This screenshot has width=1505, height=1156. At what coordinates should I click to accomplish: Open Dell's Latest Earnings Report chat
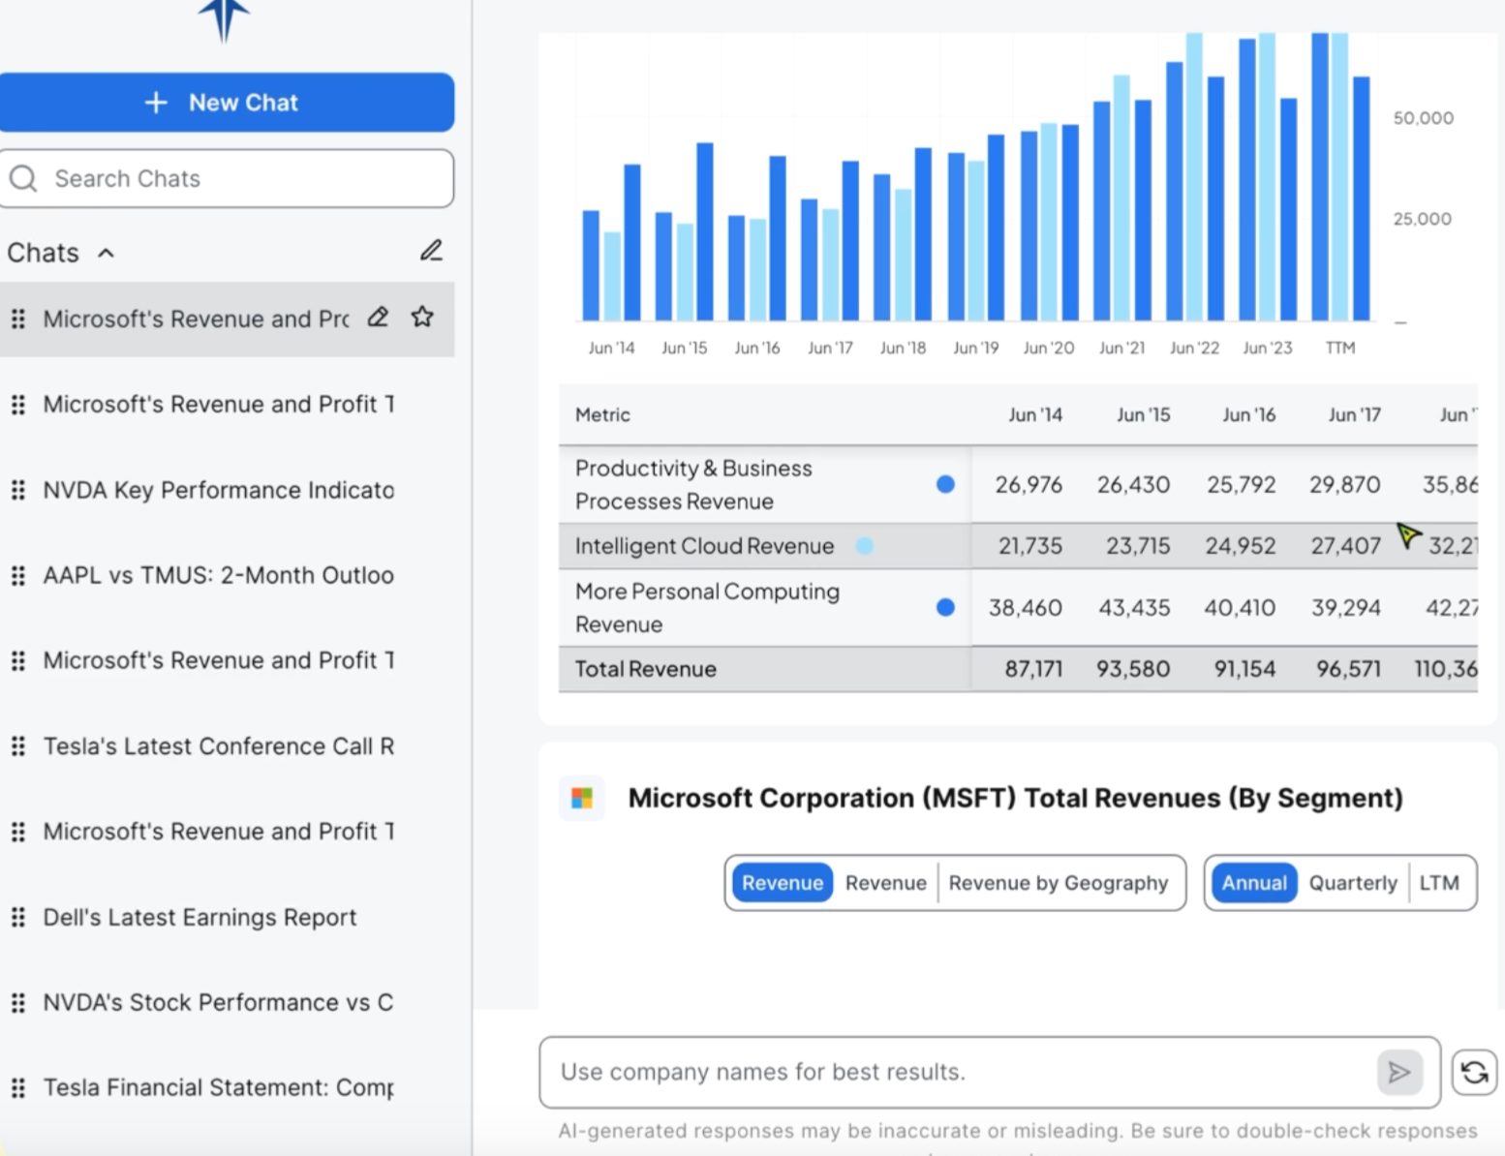[x=200, y=917]
